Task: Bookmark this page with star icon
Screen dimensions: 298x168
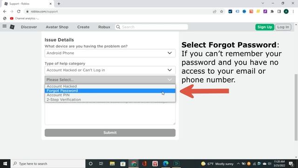Action: (x=222, y=11)
